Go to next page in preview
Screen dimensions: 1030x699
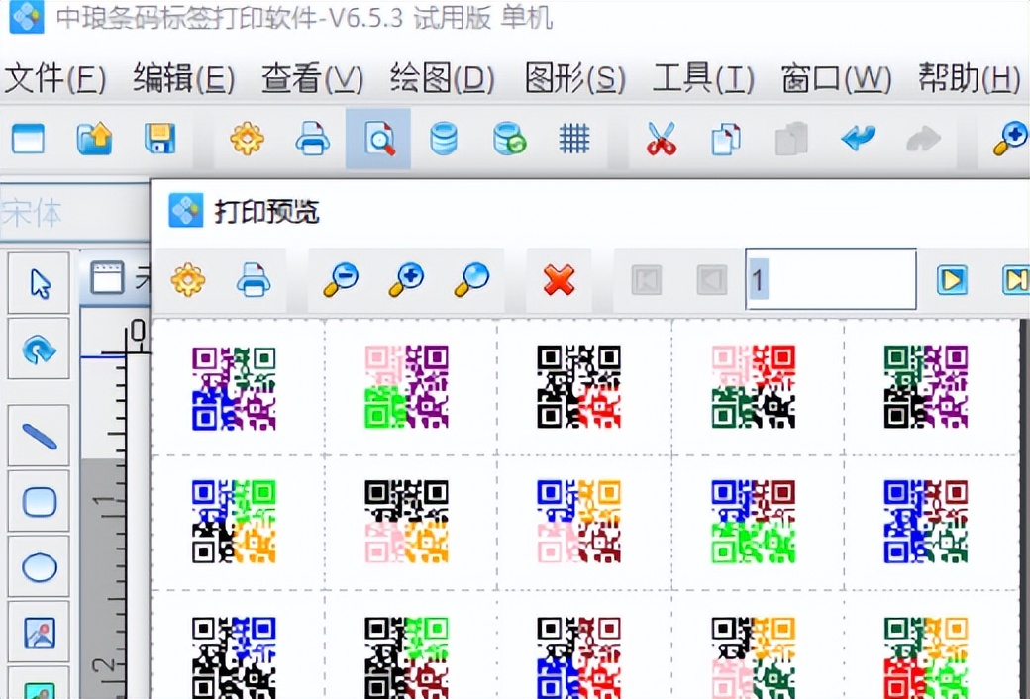point(952,280)
